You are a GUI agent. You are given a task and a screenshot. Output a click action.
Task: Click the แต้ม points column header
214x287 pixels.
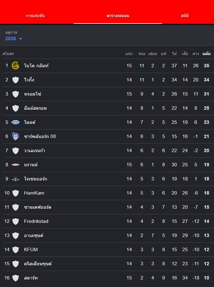pos(206,54)
